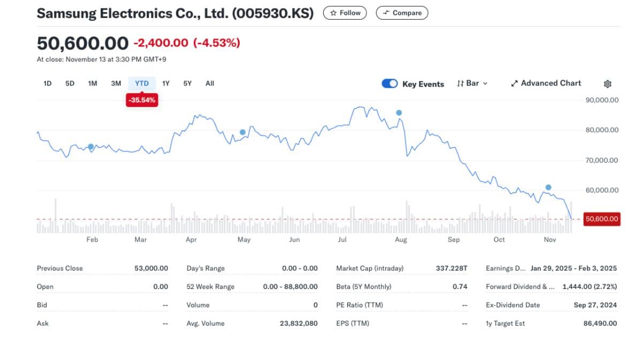Click the Ask label
The width and height of the screenshot is (642, 337).
pyautogui.click(x=42, y=323)
